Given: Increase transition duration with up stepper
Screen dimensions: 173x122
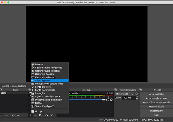Looking at the screenshot, I should coord(137,97).
